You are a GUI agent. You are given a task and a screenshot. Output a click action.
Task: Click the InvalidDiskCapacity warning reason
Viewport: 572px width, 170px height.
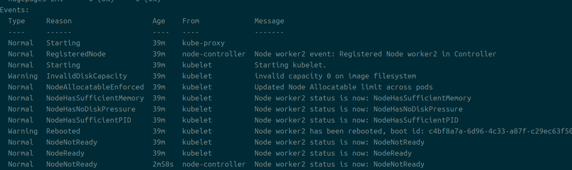pyautogui.click(x=86, y=76)
